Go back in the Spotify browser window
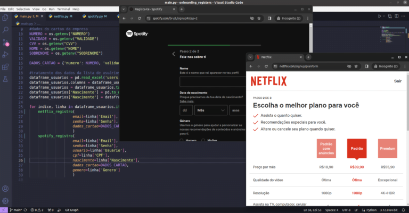 (x=124, y=19)
